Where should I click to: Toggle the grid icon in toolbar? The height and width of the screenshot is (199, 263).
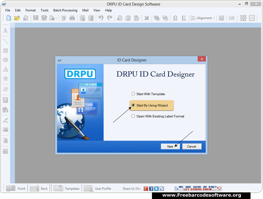(222, 18)
